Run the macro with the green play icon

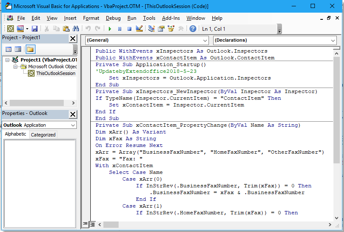110,29
